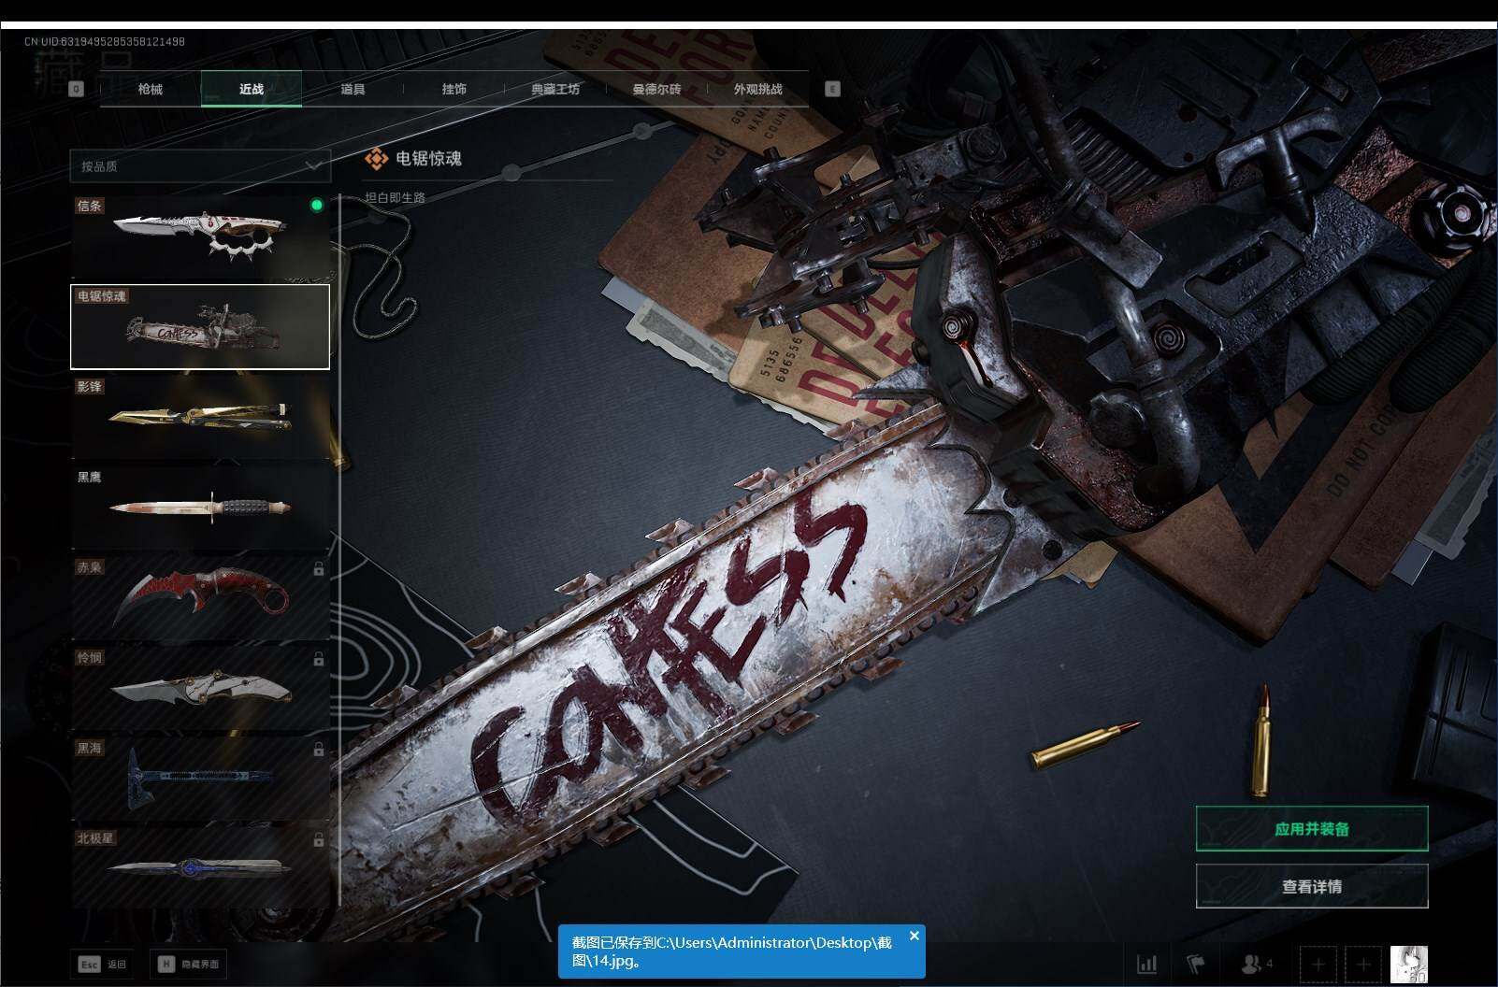The image size is (1498, 987).
Task: Open 查看详情 view details button
Action: point(1312,886)
